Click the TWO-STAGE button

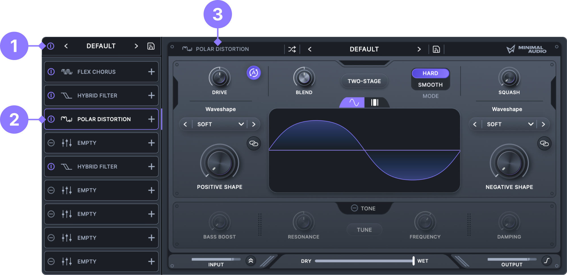coord(364,81)
